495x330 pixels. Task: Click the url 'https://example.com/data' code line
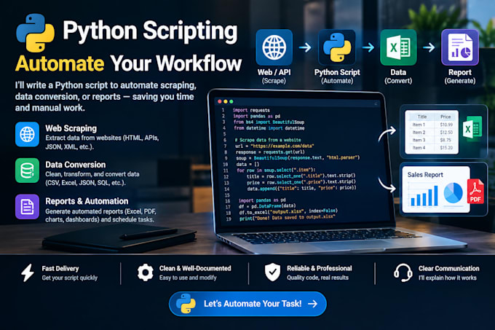click(x=274, y=146)
